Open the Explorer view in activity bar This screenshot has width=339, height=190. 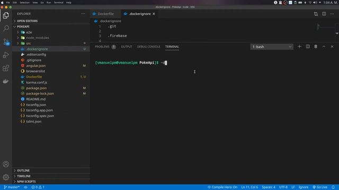(x=6, y=15)
